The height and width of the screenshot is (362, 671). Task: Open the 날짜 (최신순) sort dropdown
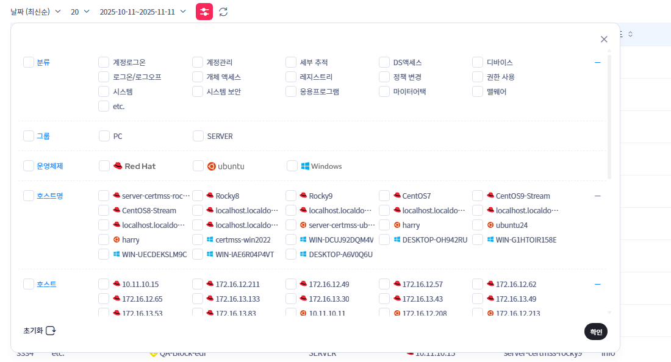click(35, 12)
